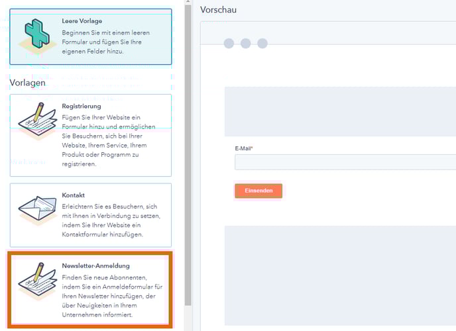Viewport: 456px width, 331px height.
Task: Click the Kontakt title text
Action: [x=74, y=195]
